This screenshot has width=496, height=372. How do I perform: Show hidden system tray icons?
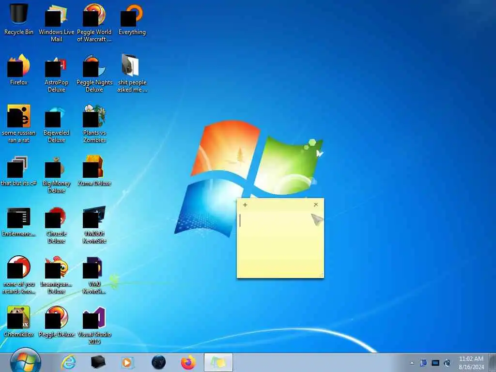(412, 363)
